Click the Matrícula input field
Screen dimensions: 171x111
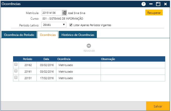pos(52,13)
